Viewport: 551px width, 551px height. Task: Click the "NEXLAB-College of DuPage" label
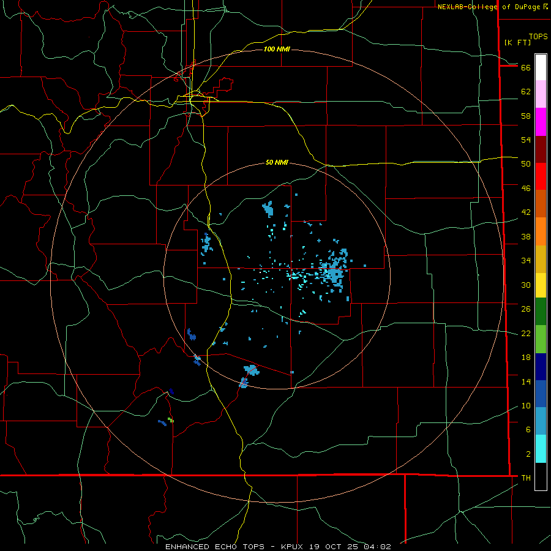coord(490,7)
